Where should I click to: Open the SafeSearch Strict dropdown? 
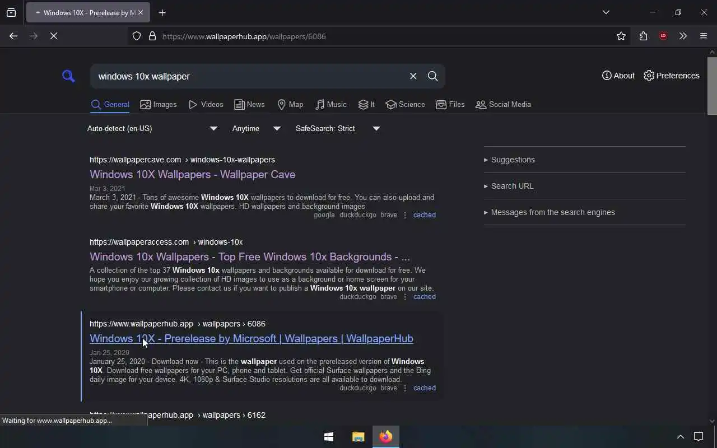pyautogui.click(x=338, y=128)
